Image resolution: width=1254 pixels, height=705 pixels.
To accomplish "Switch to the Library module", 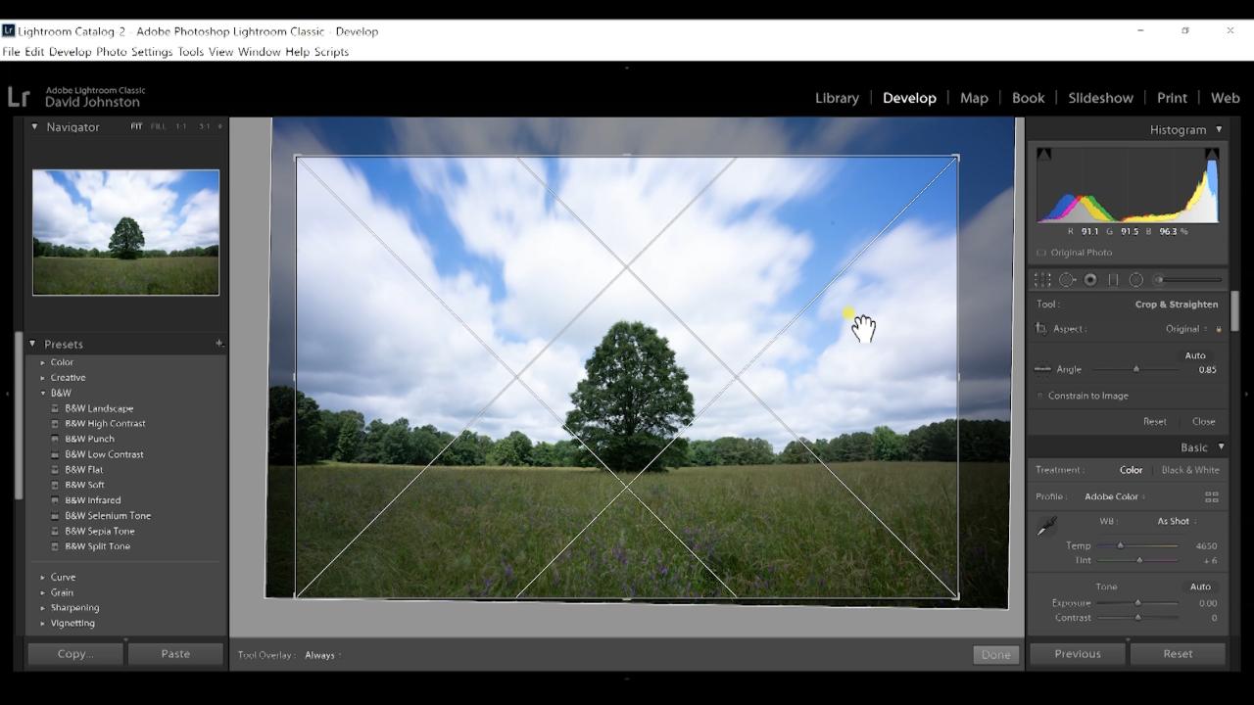I will (837, 98).
